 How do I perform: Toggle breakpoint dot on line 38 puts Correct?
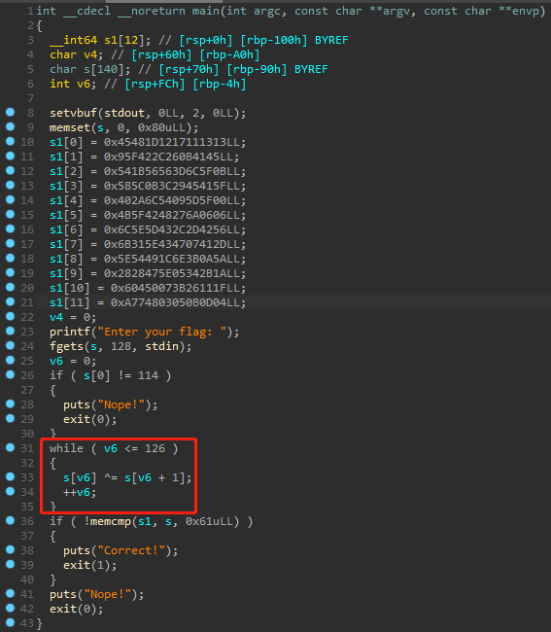pos(10,550)
